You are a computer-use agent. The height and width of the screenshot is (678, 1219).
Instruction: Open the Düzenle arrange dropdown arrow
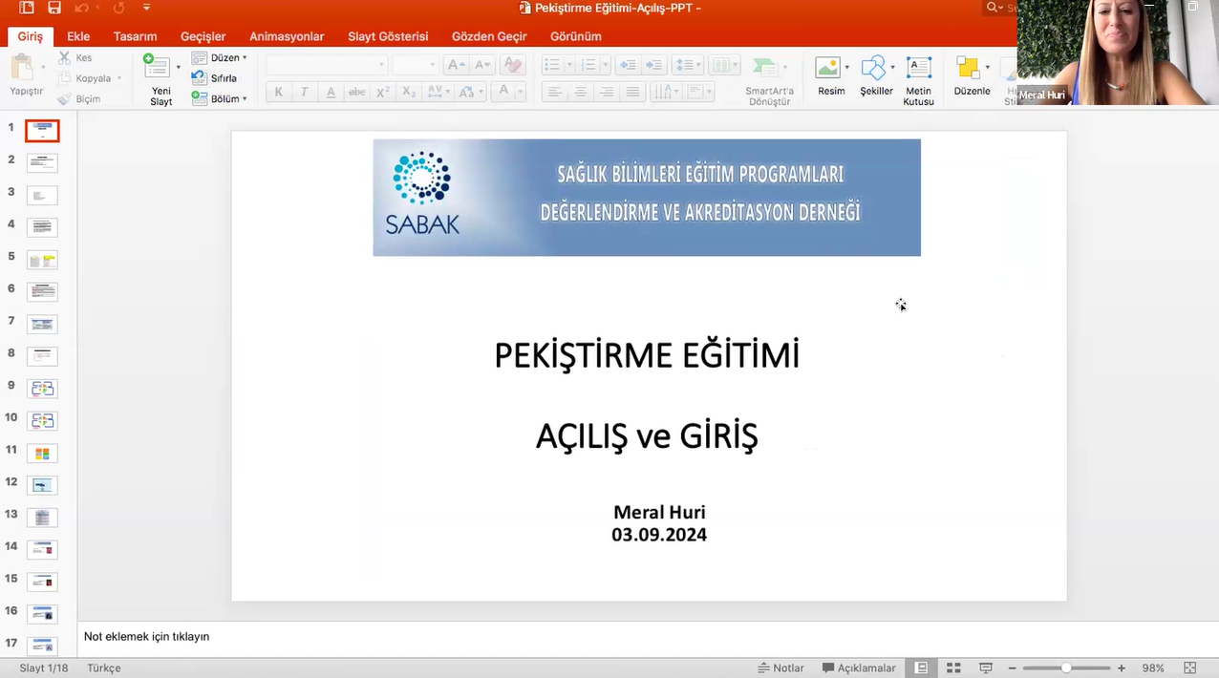click(x=987, y=69)
